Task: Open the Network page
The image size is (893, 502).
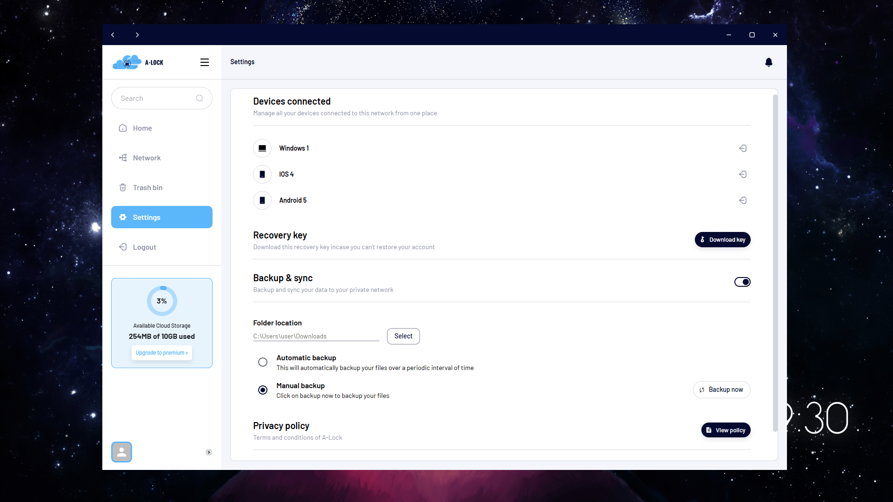Action: click(147, 158)
